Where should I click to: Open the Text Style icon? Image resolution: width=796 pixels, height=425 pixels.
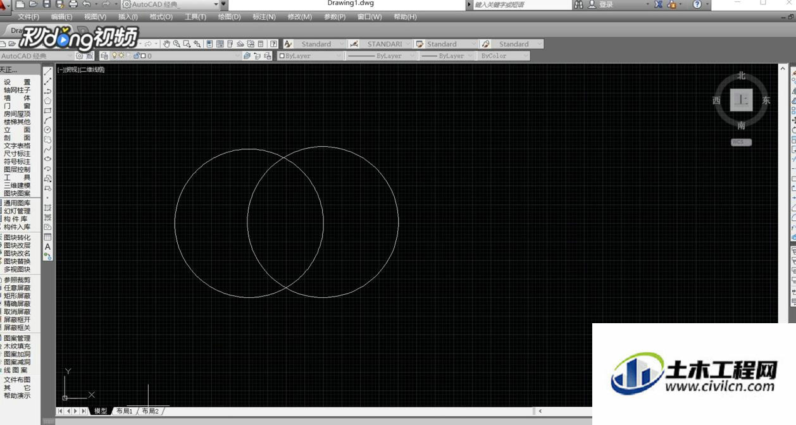click(288, 44)
